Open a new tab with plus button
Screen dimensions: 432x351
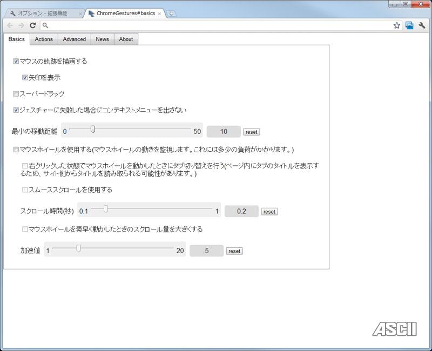tap(171, 13)
